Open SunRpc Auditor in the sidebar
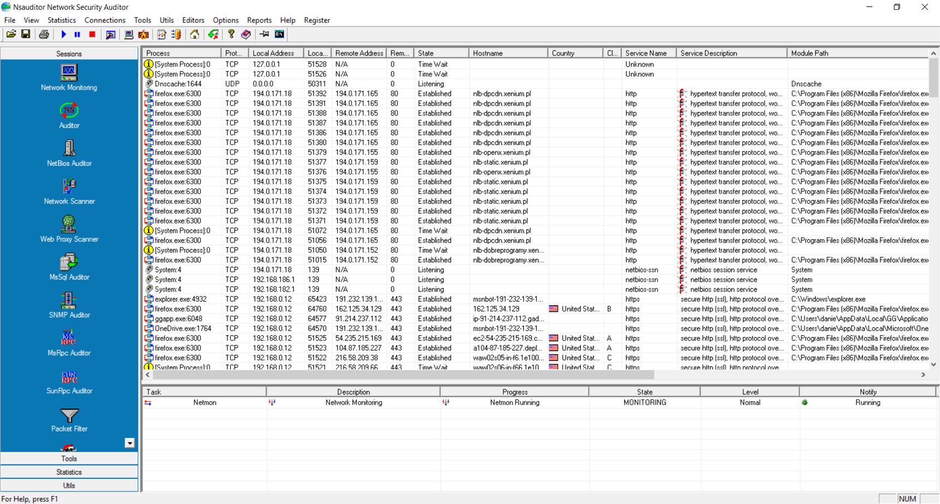Image resolution: width=940 pixels, height=504 pixels. 69,381
